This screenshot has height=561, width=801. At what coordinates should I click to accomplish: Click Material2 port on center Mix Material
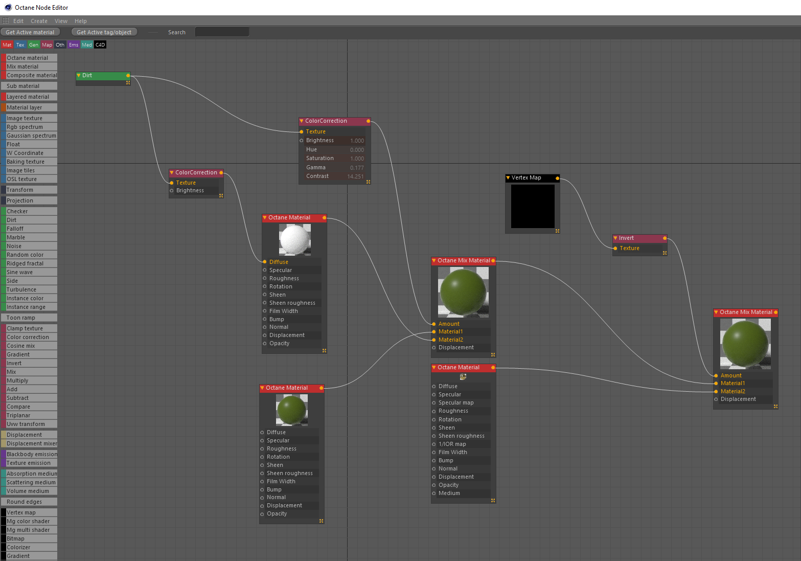point(434,340)
